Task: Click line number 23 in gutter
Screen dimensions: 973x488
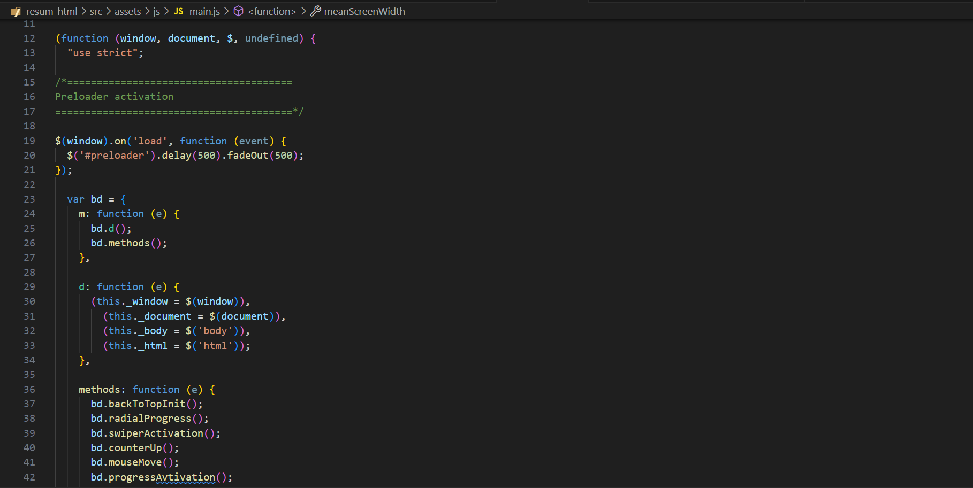Action: pyautogui.click(x=29, y=199)
